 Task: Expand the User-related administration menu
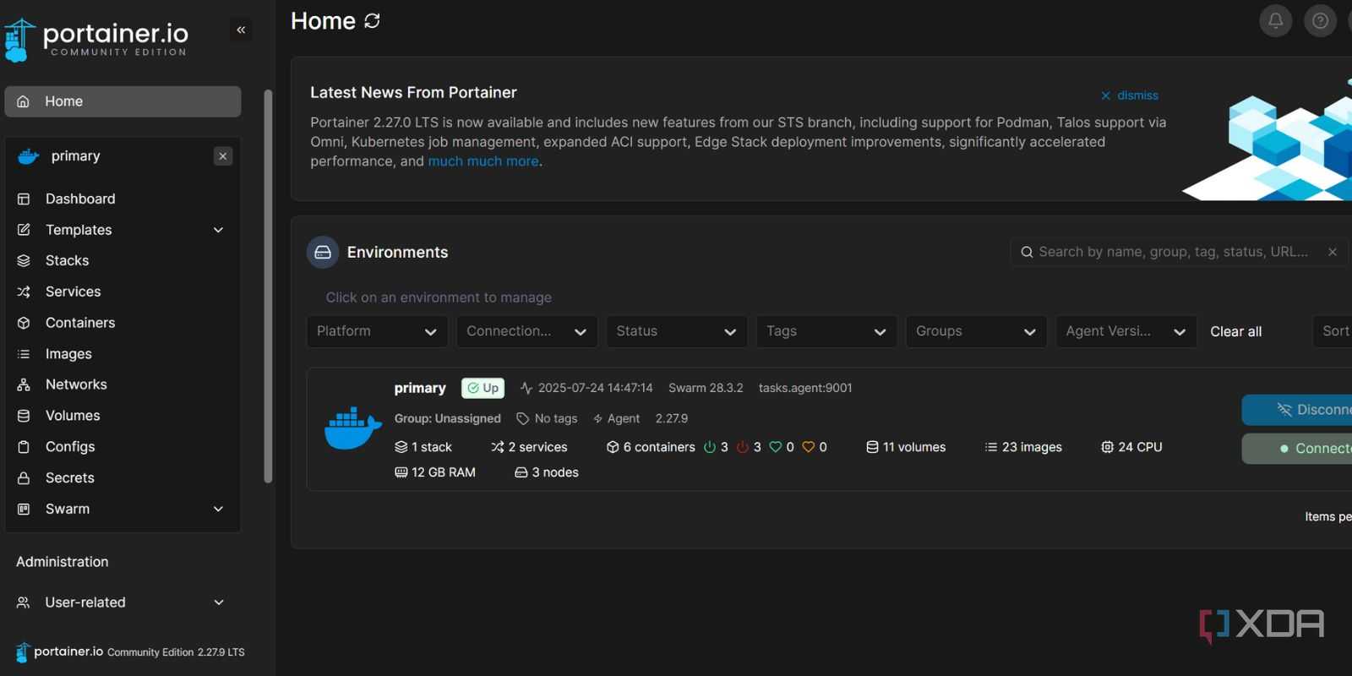(x=123, y=602)
